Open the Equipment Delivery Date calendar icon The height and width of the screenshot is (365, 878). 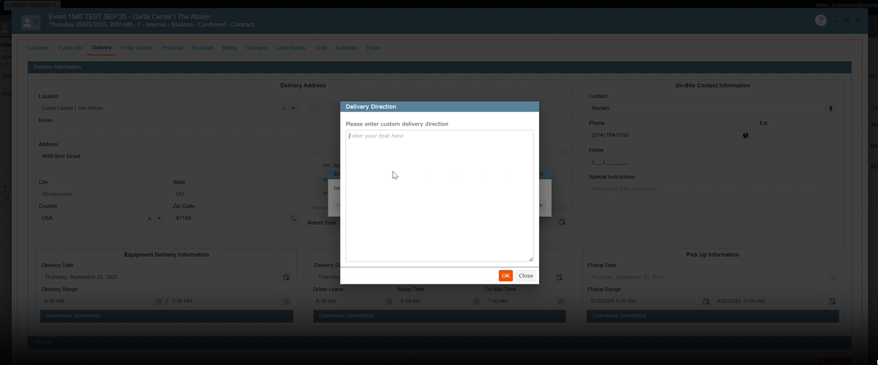pos(286,277)
